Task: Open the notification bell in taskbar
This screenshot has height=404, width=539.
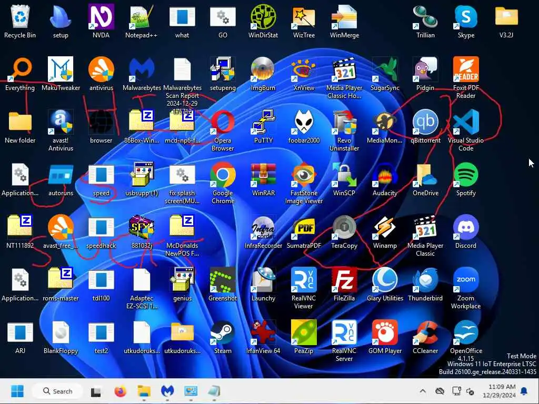Action: click(x=524, y=391)
